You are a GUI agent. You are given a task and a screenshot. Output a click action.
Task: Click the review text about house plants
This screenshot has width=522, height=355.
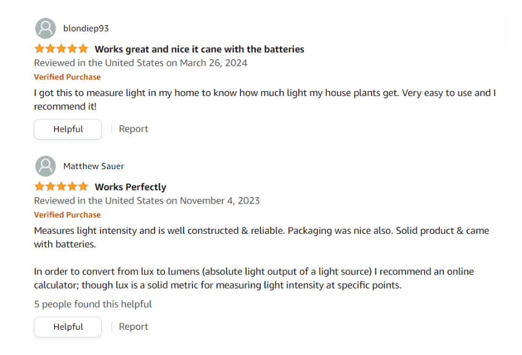(265, 100)
